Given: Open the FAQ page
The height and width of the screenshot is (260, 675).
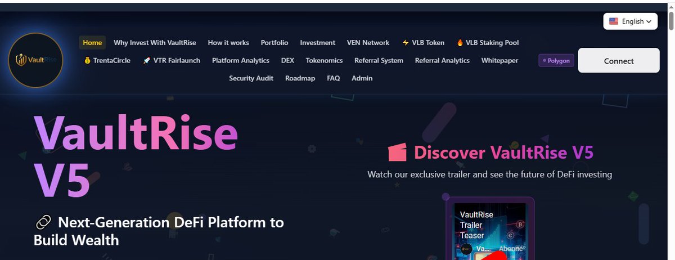Looking at the screenshot, I should pos(334,78).
